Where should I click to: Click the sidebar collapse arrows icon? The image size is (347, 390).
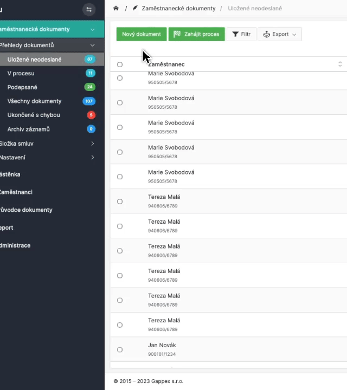[x=89, y=9]
